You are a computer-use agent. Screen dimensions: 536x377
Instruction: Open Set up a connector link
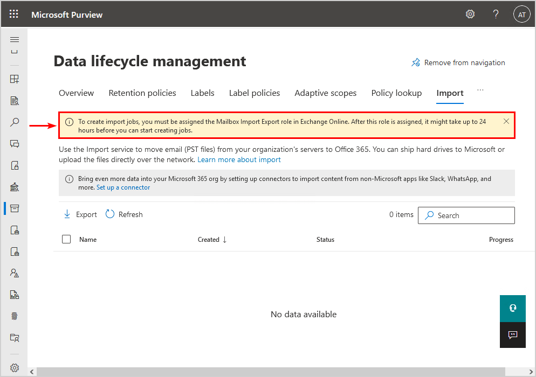(123, 187)
